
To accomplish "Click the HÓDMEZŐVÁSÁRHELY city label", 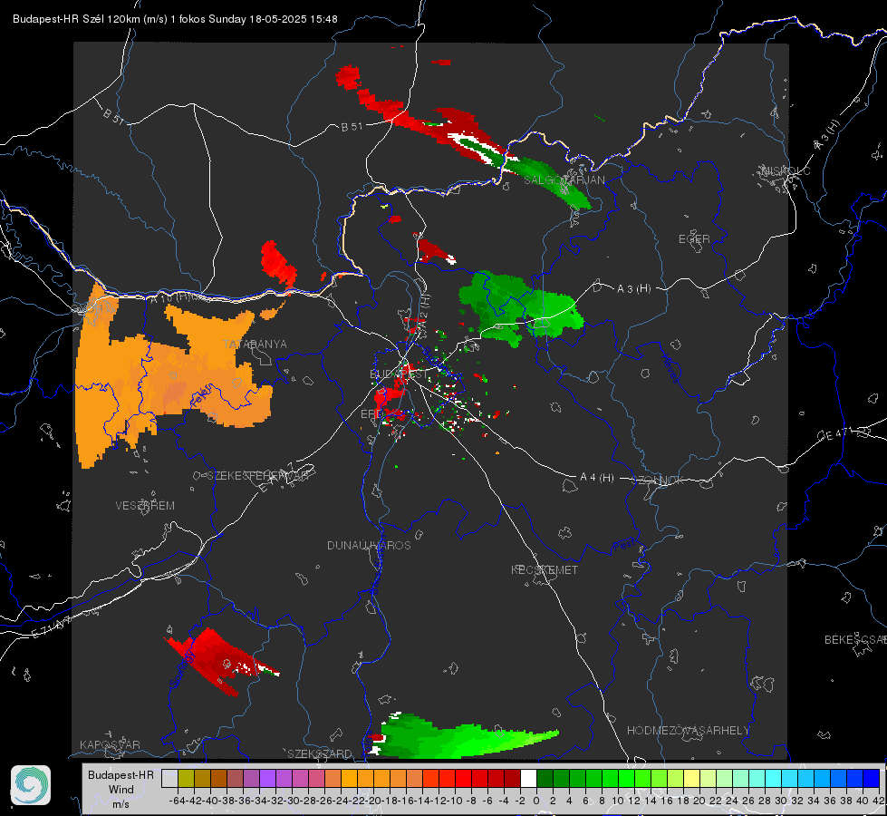I will point(688,730).
